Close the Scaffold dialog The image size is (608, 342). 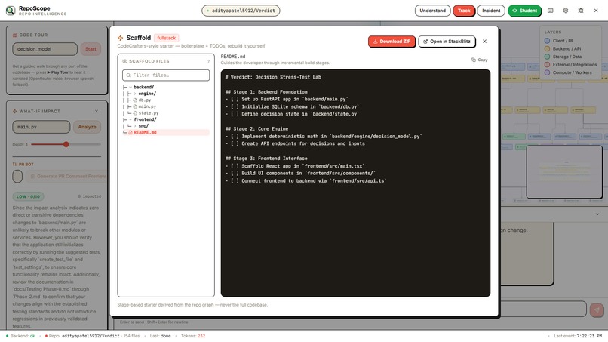pos(485,42)
